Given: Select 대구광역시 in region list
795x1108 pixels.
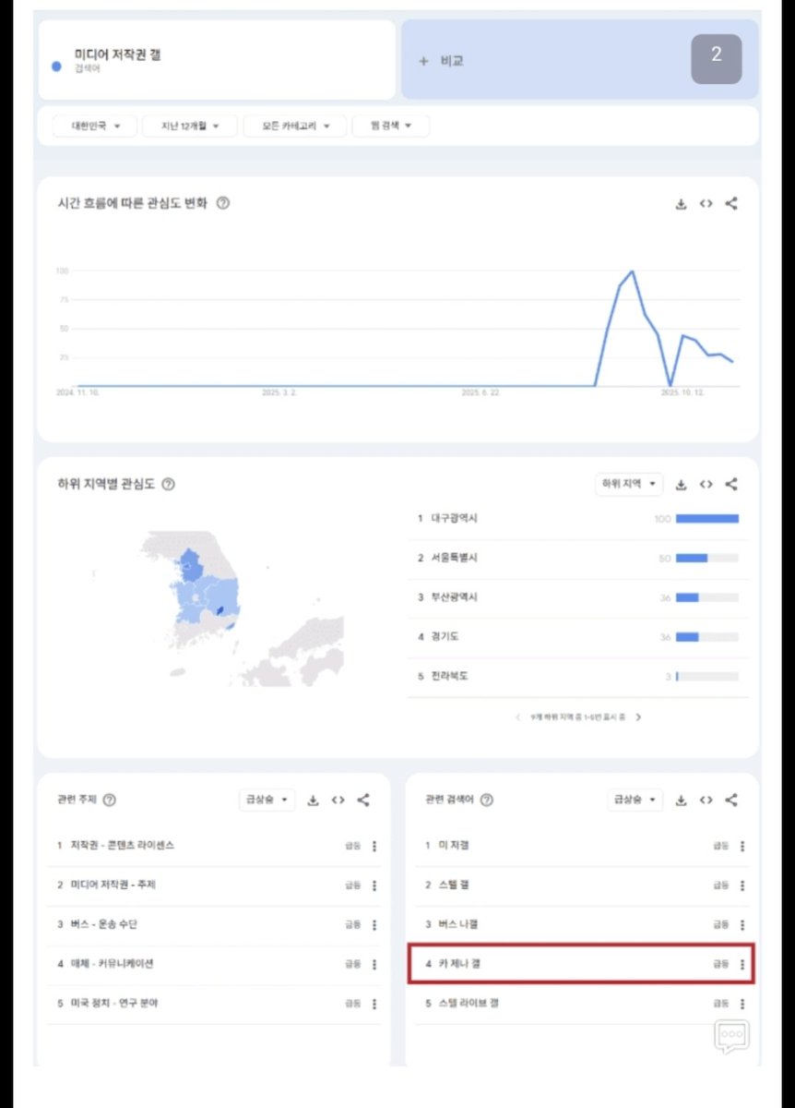Looking at the screenshot, I should [x=577, y=519].
